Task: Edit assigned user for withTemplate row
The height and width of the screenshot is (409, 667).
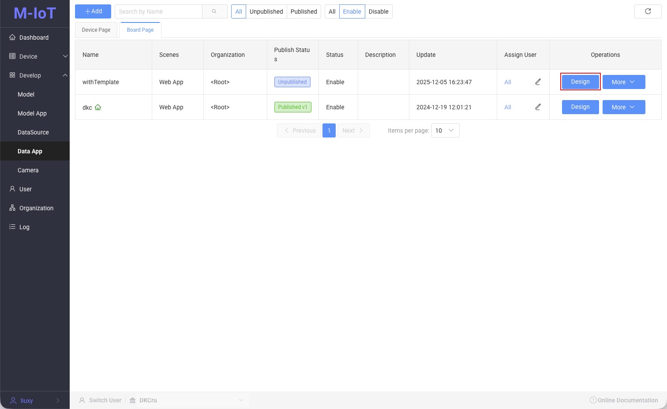Action: tap(538, 82)
